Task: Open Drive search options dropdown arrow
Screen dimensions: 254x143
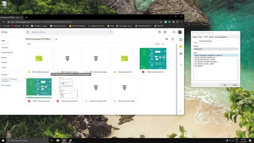Action: (x=110, y=32)
